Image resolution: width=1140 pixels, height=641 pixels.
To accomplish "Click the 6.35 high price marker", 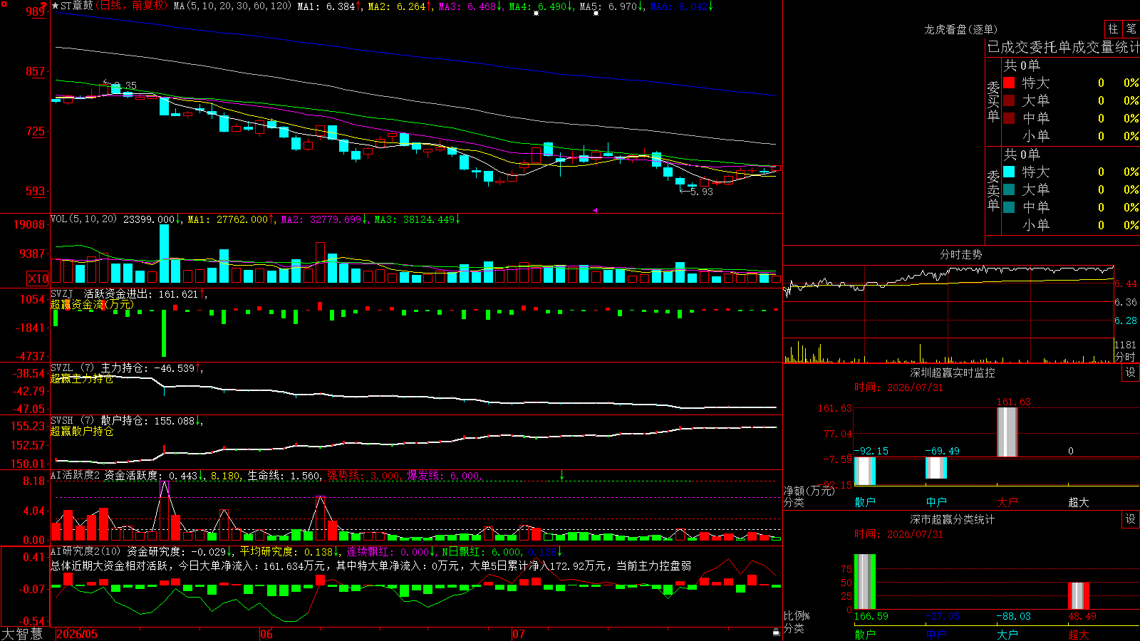I will (121, 85).
